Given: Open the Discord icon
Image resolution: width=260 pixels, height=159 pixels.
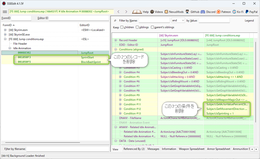Looking at the screenshot, I should 203,12.
